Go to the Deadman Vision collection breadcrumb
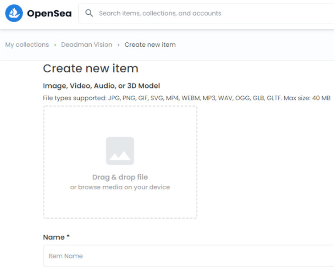Screen dimensions: 334x270 pyautogui.click(x=86, y=45)
